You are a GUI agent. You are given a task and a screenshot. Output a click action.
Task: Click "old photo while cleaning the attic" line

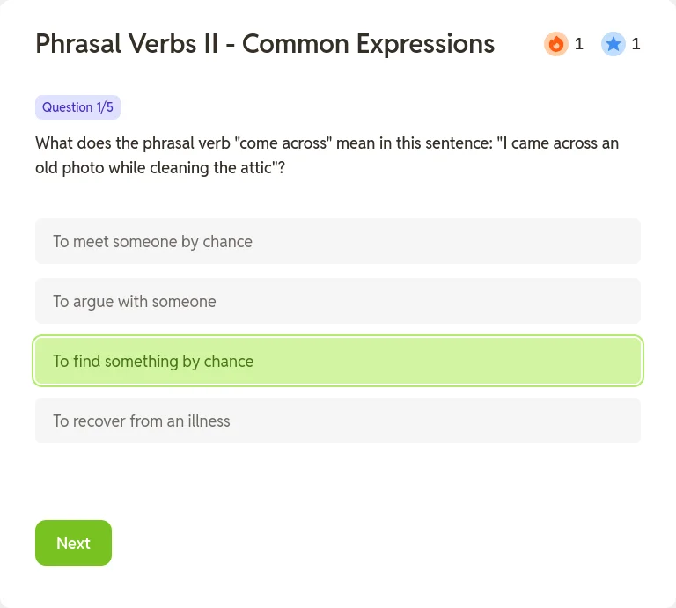(160, 168)
